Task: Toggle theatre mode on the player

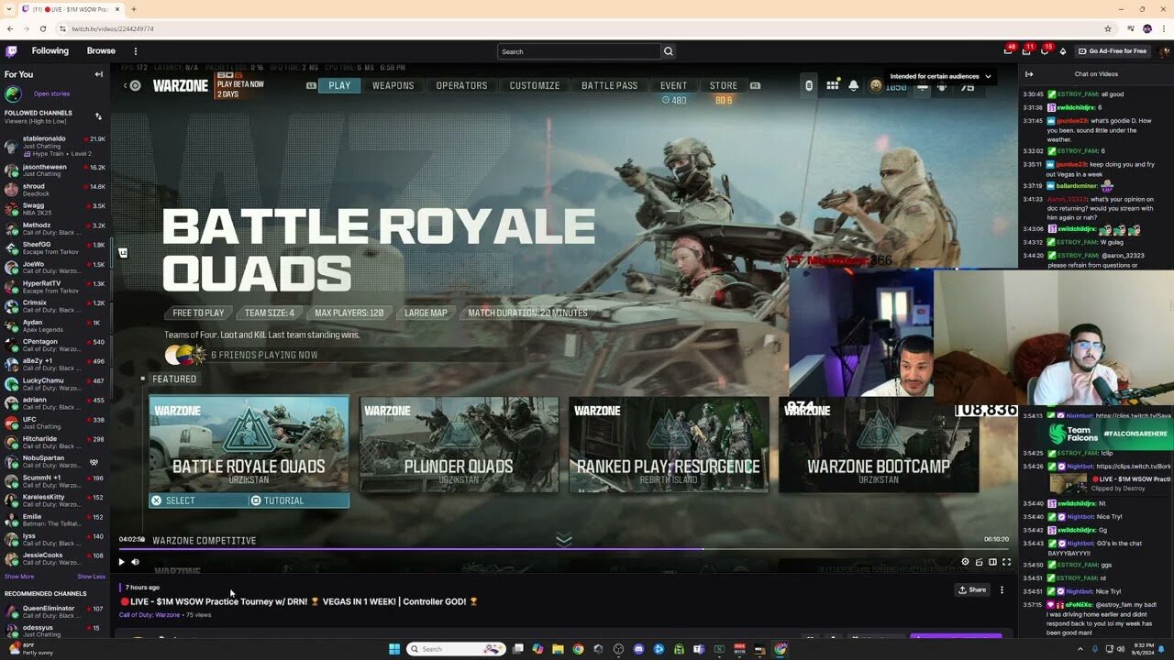Action: [x=992, y=562]
